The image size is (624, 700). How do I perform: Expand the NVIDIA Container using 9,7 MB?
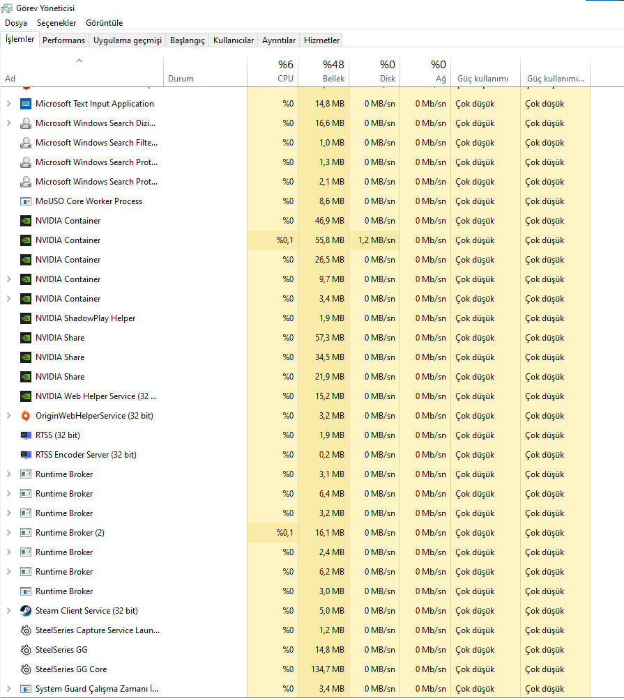(x=8, y=279)
